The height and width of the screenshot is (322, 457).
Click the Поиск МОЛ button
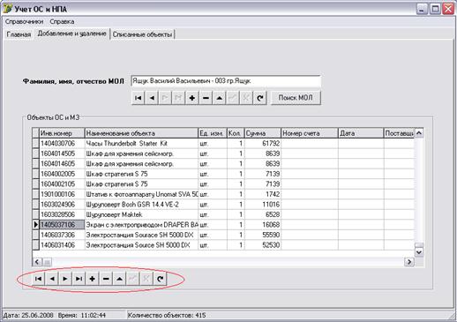pos(296,98)
